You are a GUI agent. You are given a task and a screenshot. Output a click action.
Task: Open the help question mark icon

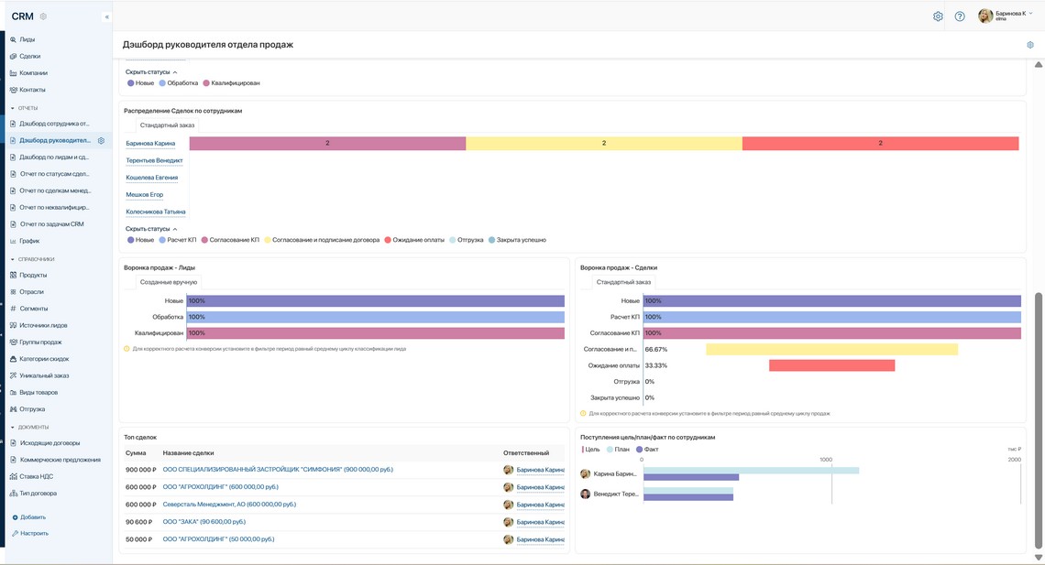pyautogui.click(x=960, y=16)
